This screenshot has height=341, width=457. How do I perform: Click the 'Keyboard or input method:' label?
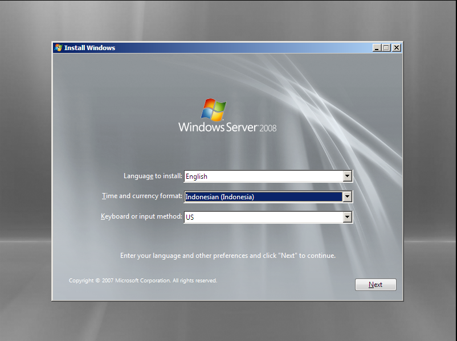click(141, 216)
